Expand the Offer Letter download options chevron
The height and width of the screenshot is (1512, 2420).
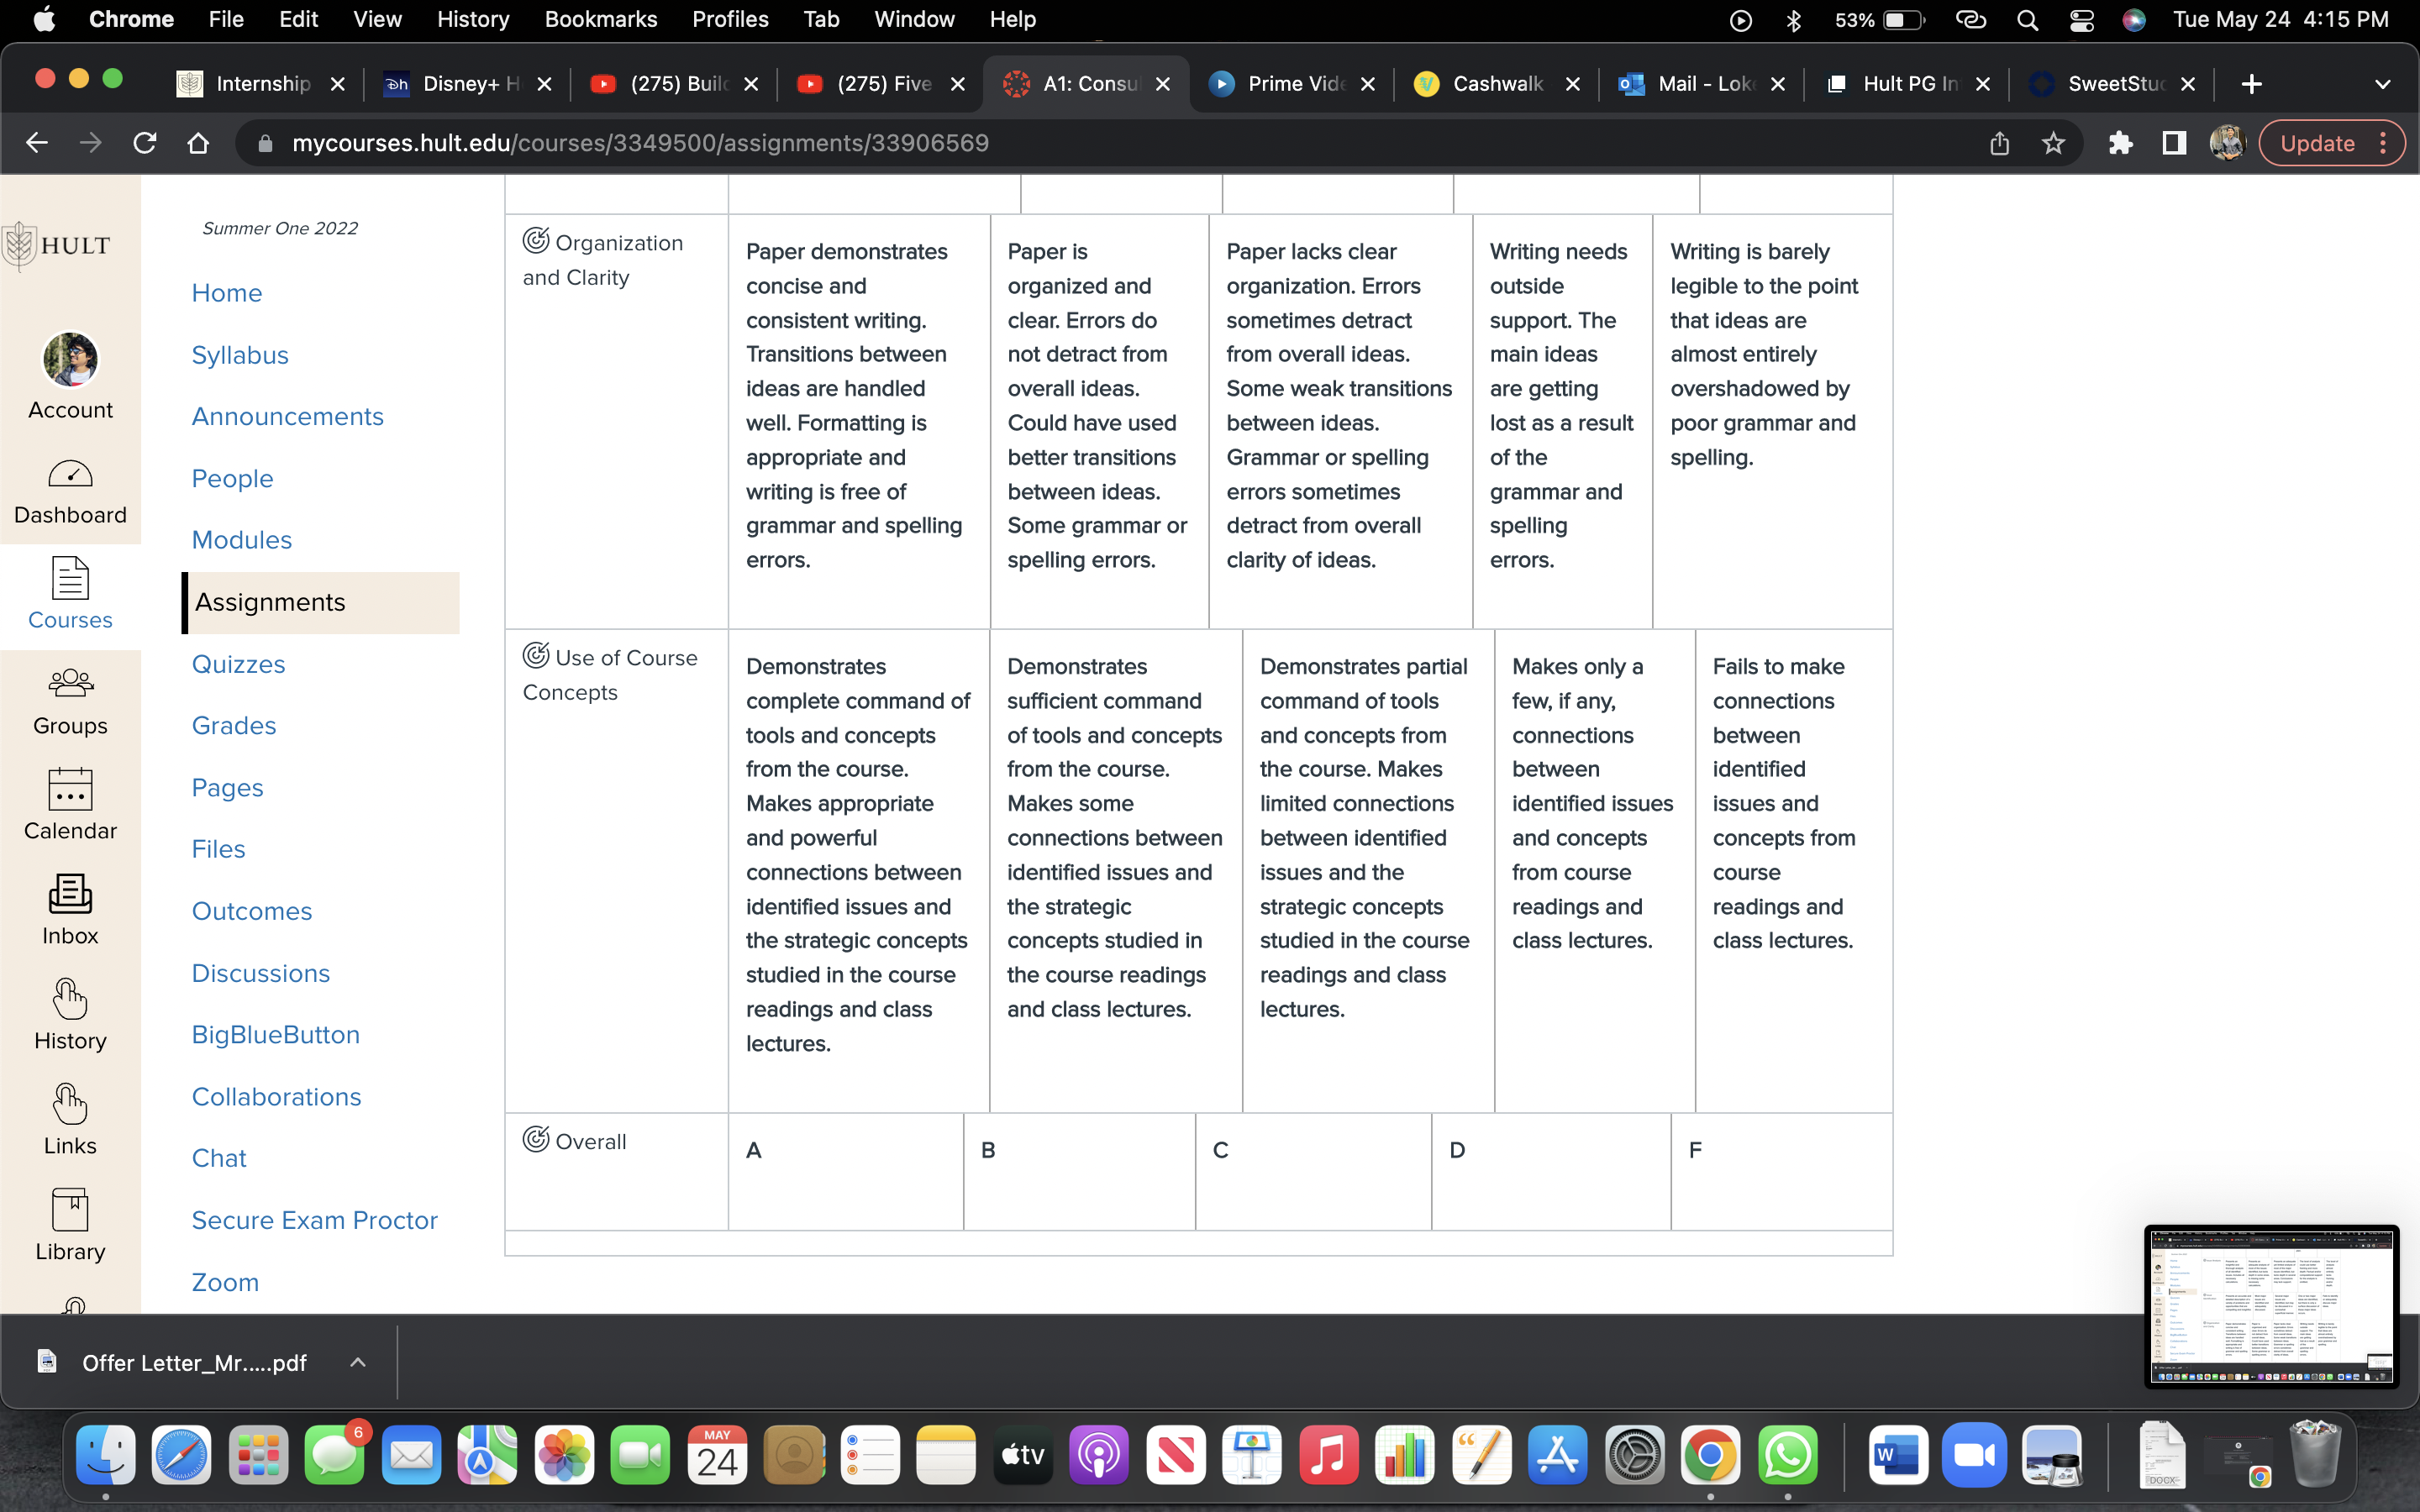358,1362
